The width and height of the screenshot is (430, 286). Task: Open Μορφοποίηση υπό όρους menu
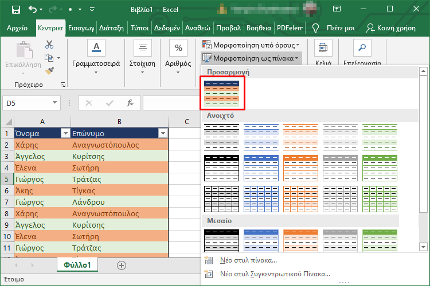[x=251, y=45]
